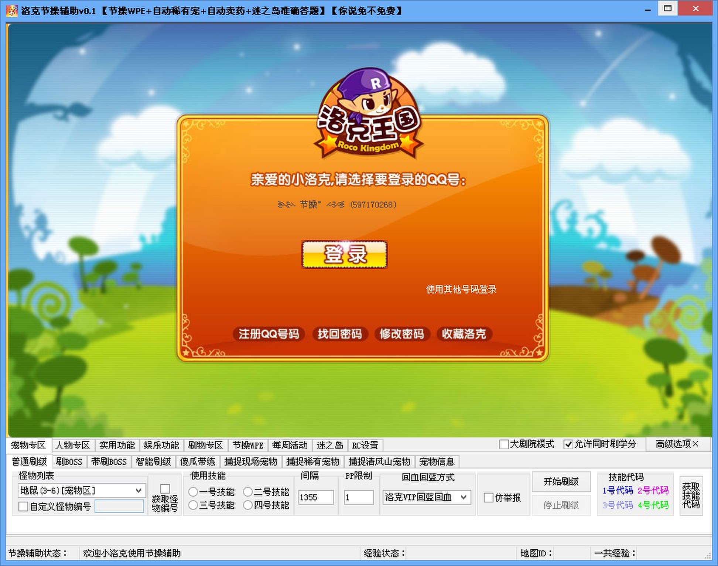Select the 普通刷级 sub-tab
Image resolution: width=718 pixels, height=566 pixels.
coord(29,461)
